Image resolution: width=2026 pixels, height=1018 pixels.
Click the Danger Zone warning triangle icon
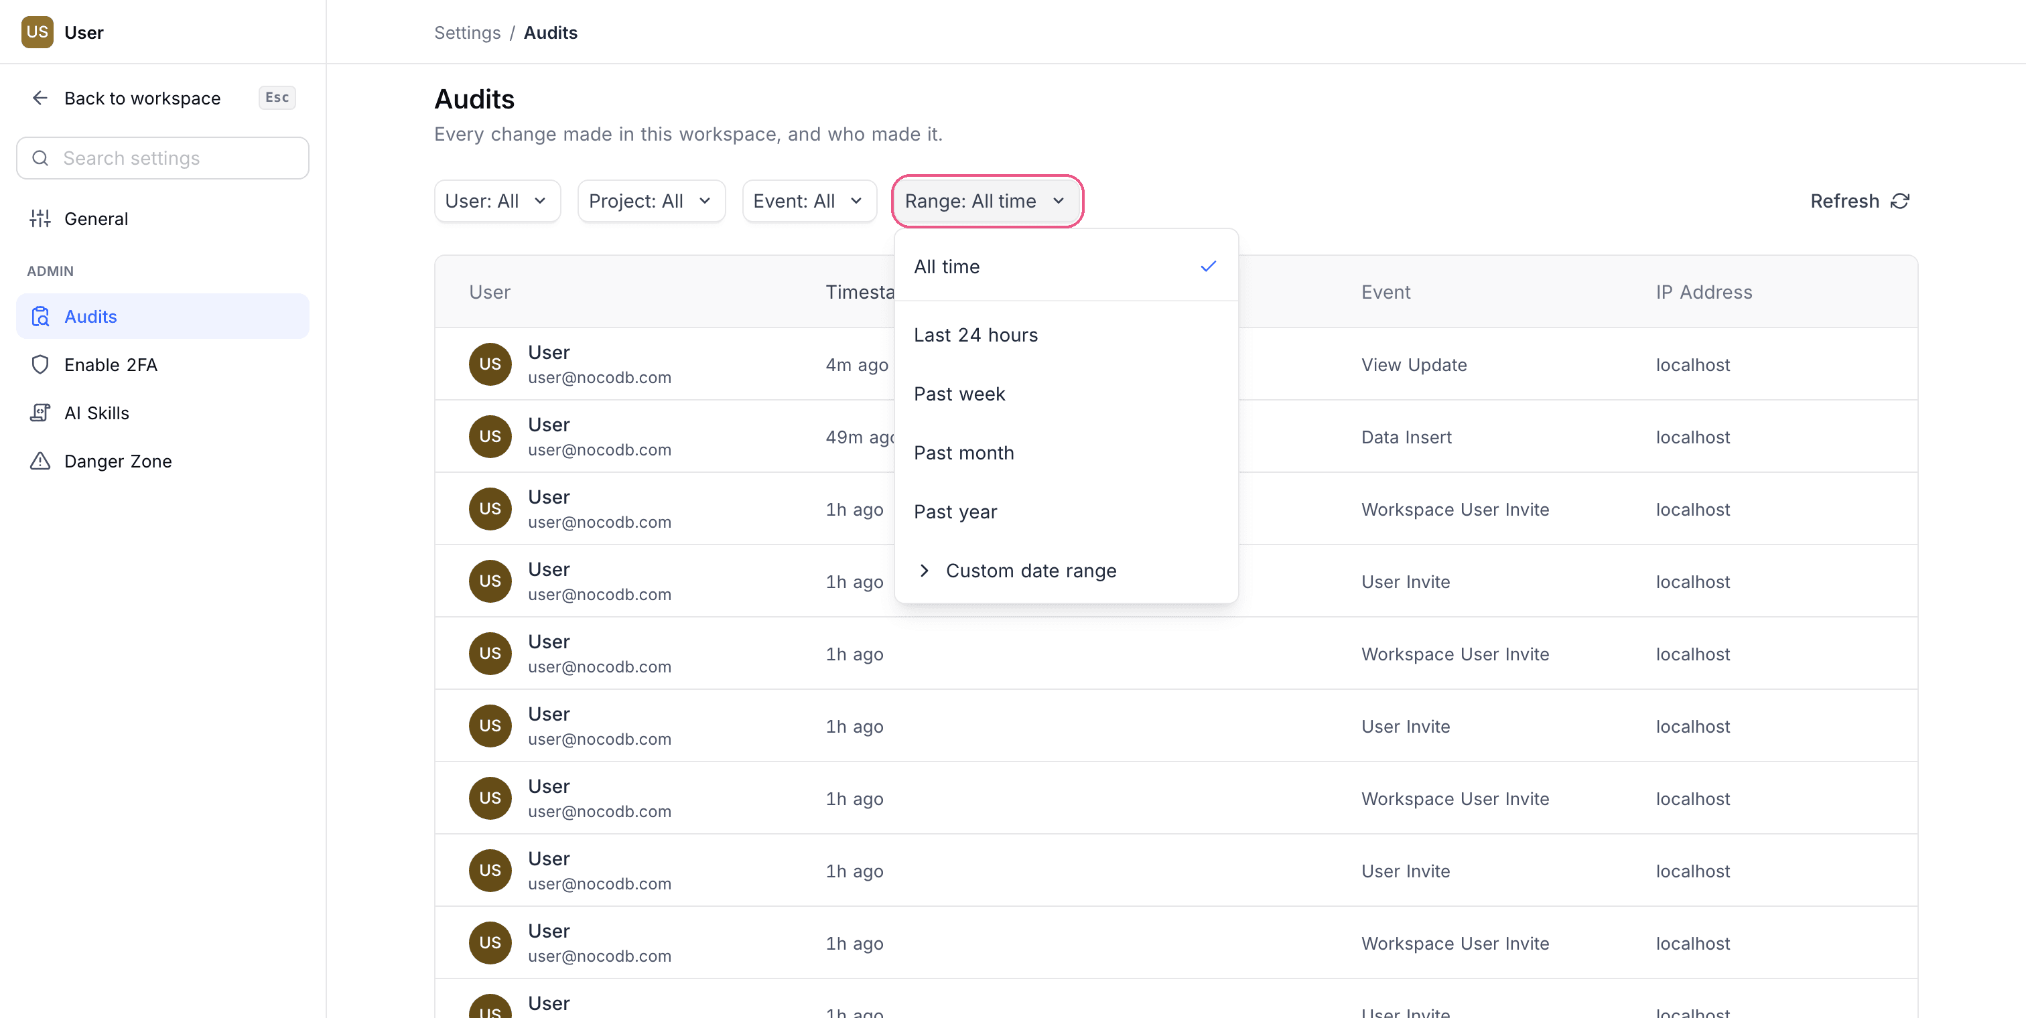[40, 461]
